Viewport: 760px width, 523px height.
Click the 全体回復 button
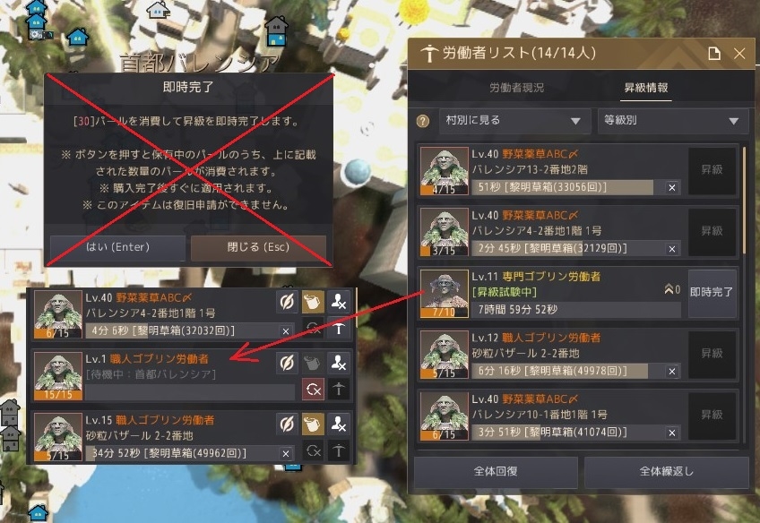tap(496, 471)
